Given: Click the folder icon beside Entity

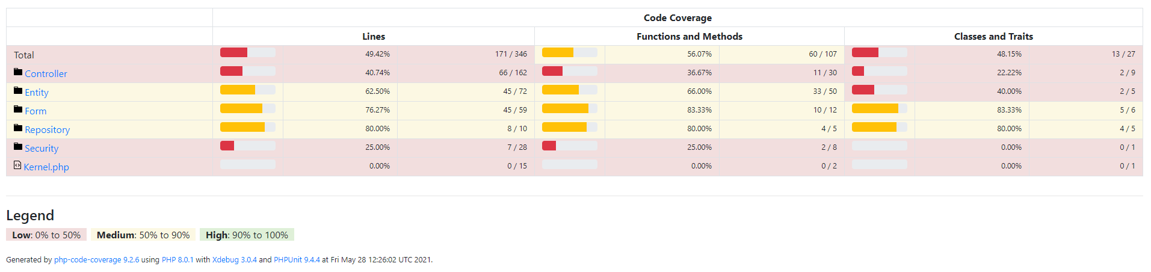Looking at the screenshot, I should [x=18, y=91].
